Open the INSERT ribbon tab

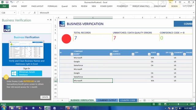click(24, 6)
